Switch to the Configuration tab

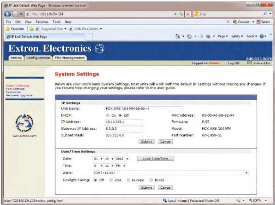(x=38, y=58)
